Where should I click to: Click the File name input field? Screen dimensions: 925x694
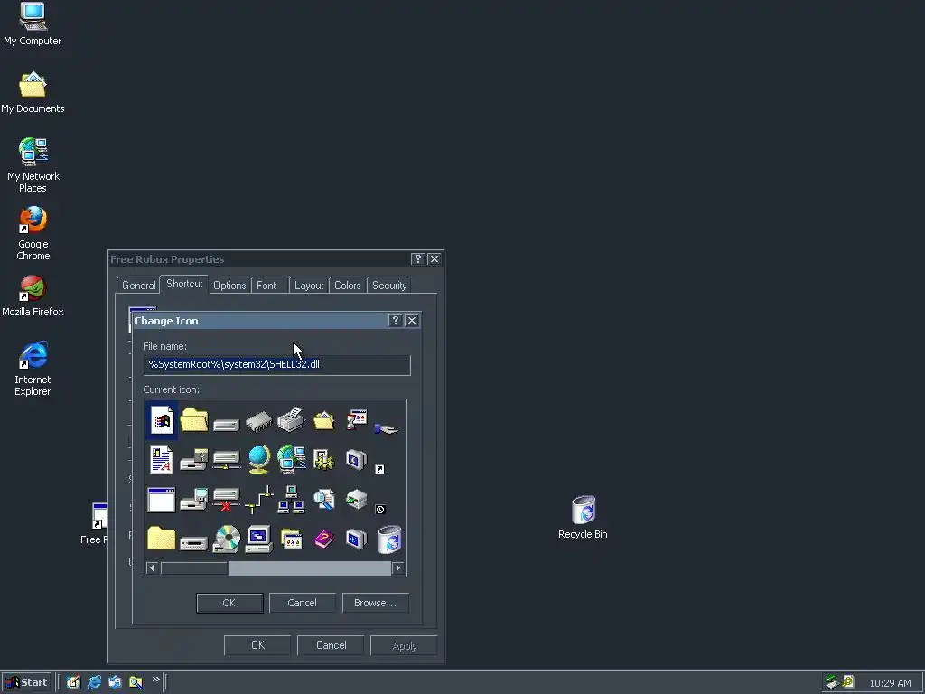276,365
